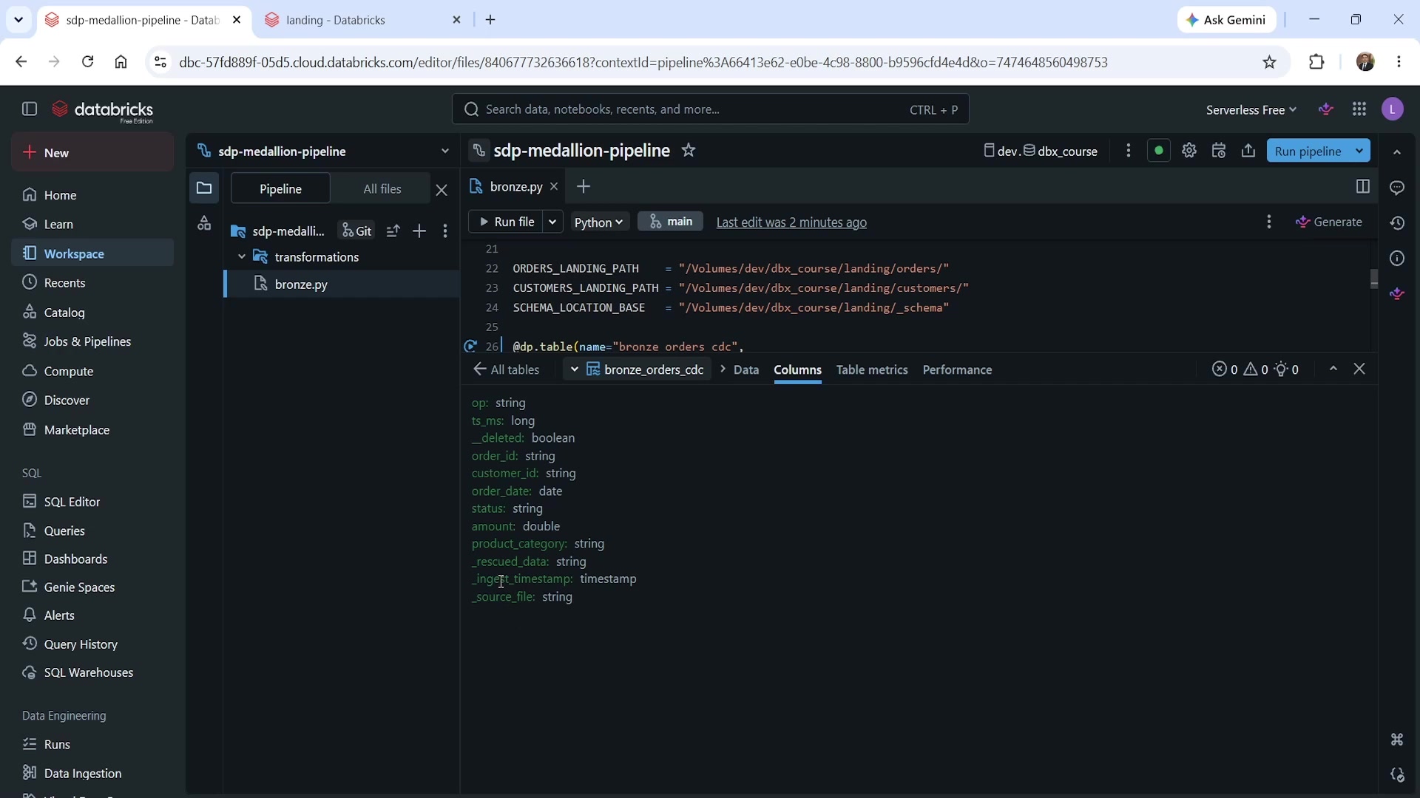
Task: Click the sort files icon in tree header
Action: (x=393, y=231)
